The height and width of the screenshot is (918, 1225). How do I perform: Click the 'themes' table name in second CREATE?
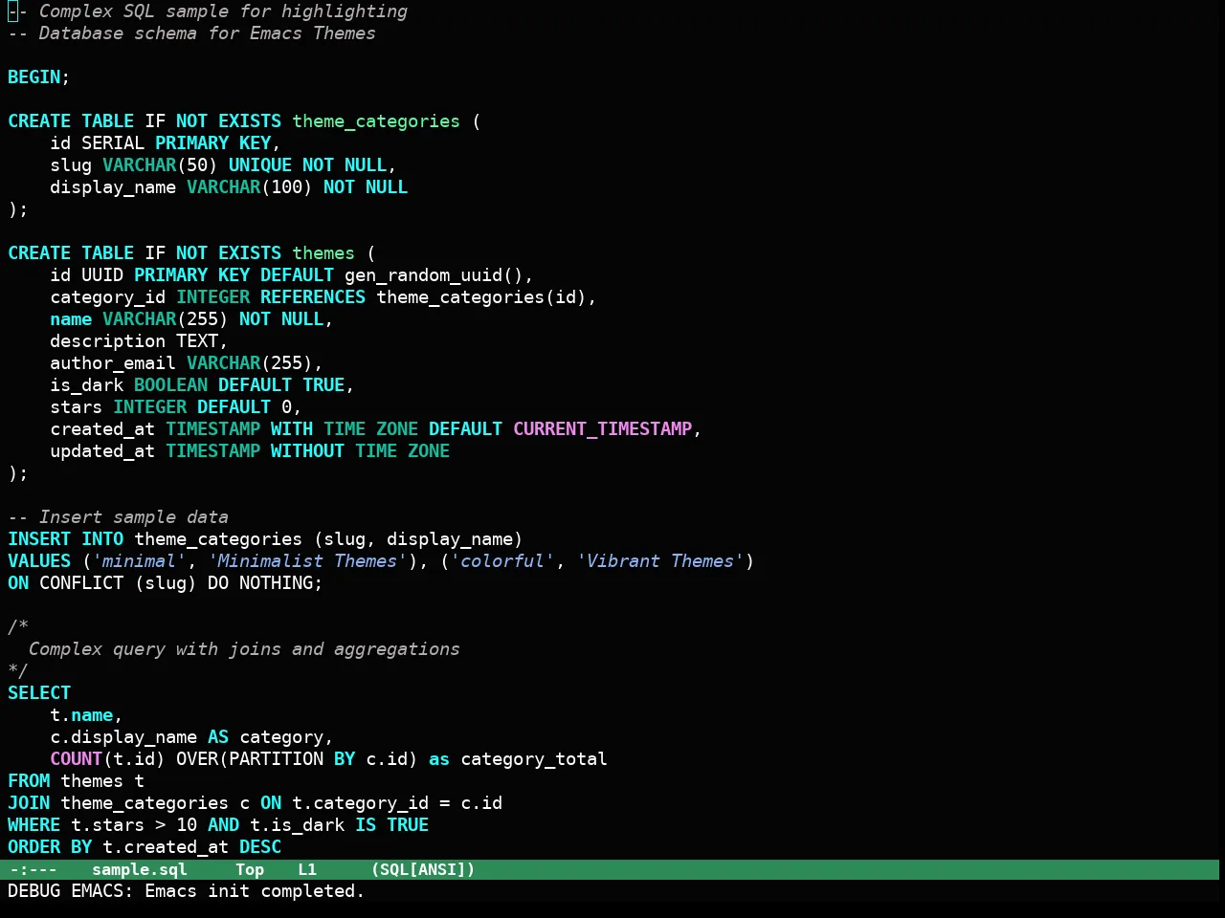(323, 253)
